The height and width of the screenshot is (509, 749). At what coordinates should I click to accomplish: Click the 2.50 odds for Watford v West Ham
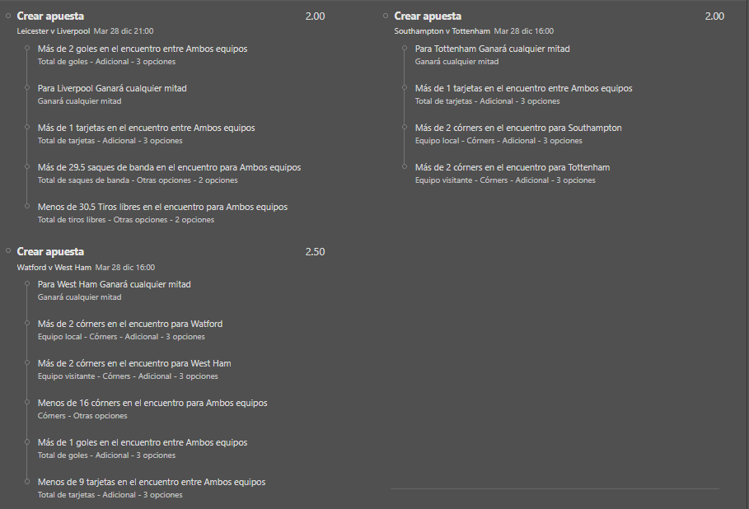pos(315,252)
